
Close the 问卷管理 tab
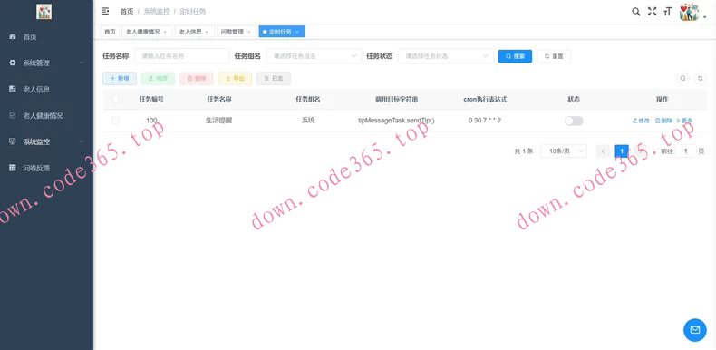249,32
